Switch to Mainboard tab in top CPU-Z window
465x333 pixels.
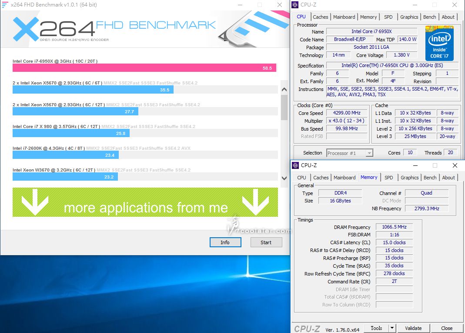344,17
